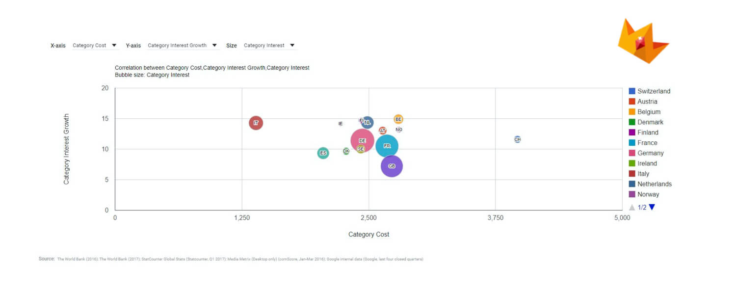Viewport: 736px width, 291px height.
Task: Select the IT Italy bubble
Action: [x=256, y=123]
